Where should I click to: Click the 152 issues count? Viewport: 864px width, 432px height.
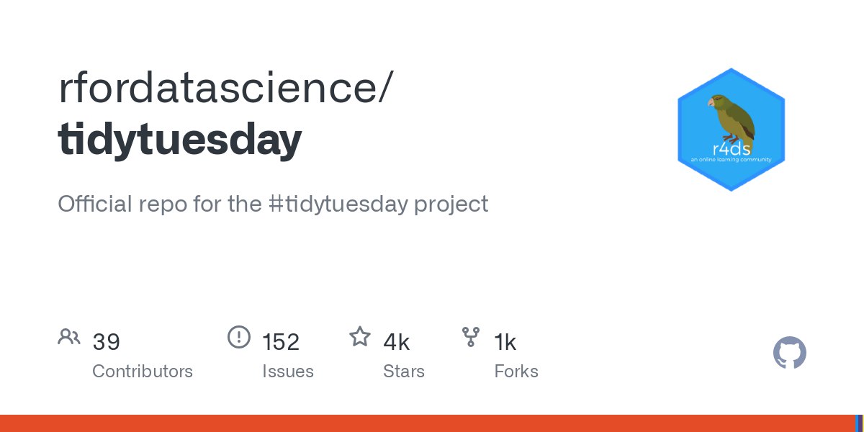(281, 342)
